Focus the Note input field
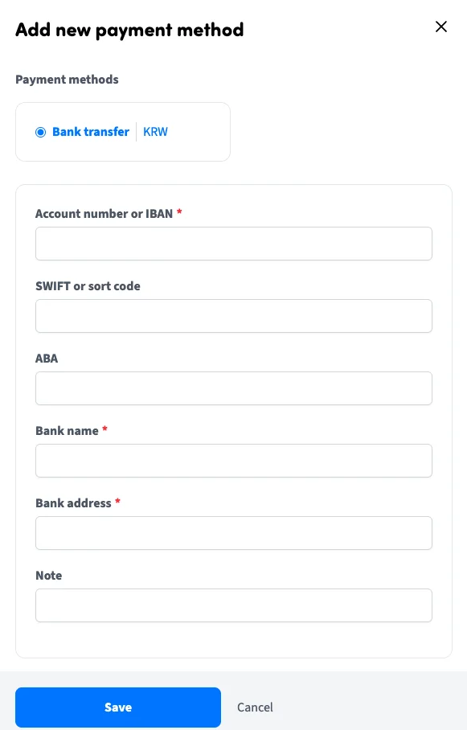The image size is (467, 730). (x=233, y=605)
